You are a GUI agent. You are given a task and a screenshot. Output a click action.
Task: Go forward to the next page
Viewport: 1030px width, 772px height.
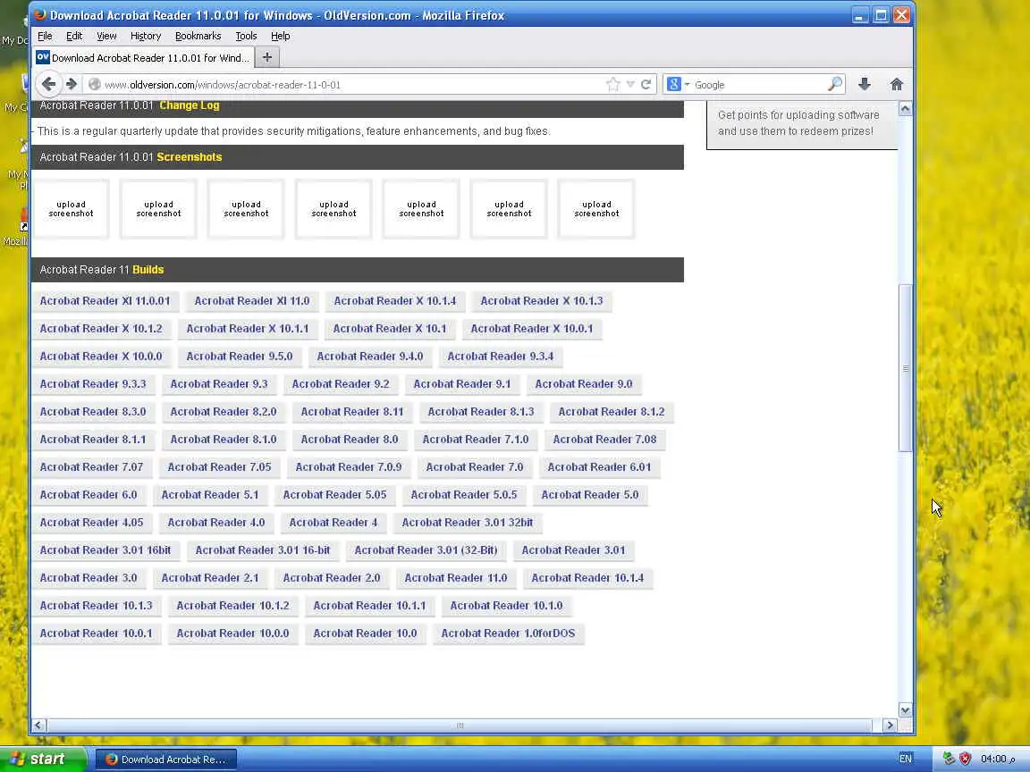pyautogui.click(x=72, y=84)
